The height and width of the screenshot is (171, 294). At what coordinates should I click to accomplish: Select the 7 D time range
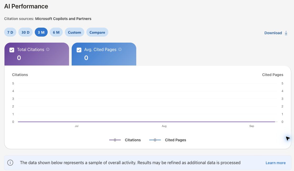[10, 32]
